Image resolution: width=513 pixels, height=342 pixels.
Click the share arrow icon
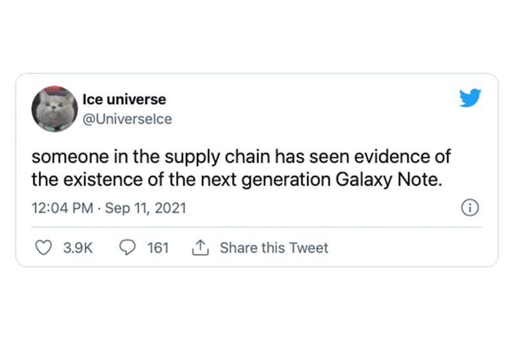pyautogui.click(x=199, y=247)
